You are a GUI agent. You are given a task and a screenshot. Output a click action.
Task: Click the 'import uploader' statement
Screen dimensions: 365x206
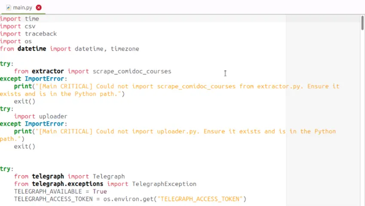coord(40,116)
